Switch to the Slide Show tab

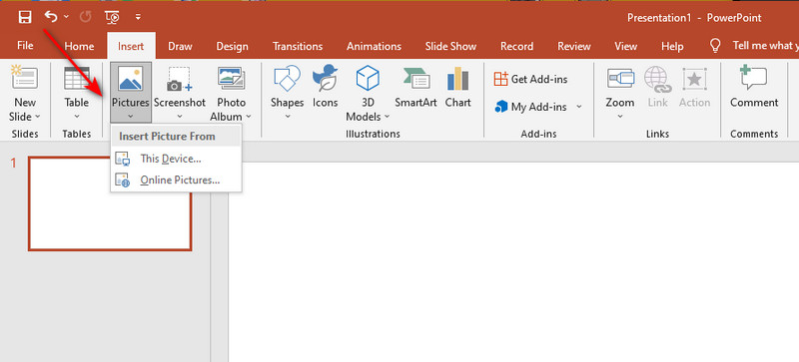tap(450, 46)
